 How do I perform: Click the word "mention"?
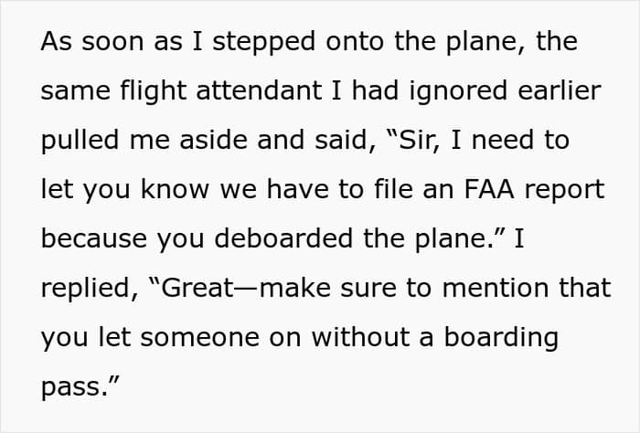pos(496,288)
